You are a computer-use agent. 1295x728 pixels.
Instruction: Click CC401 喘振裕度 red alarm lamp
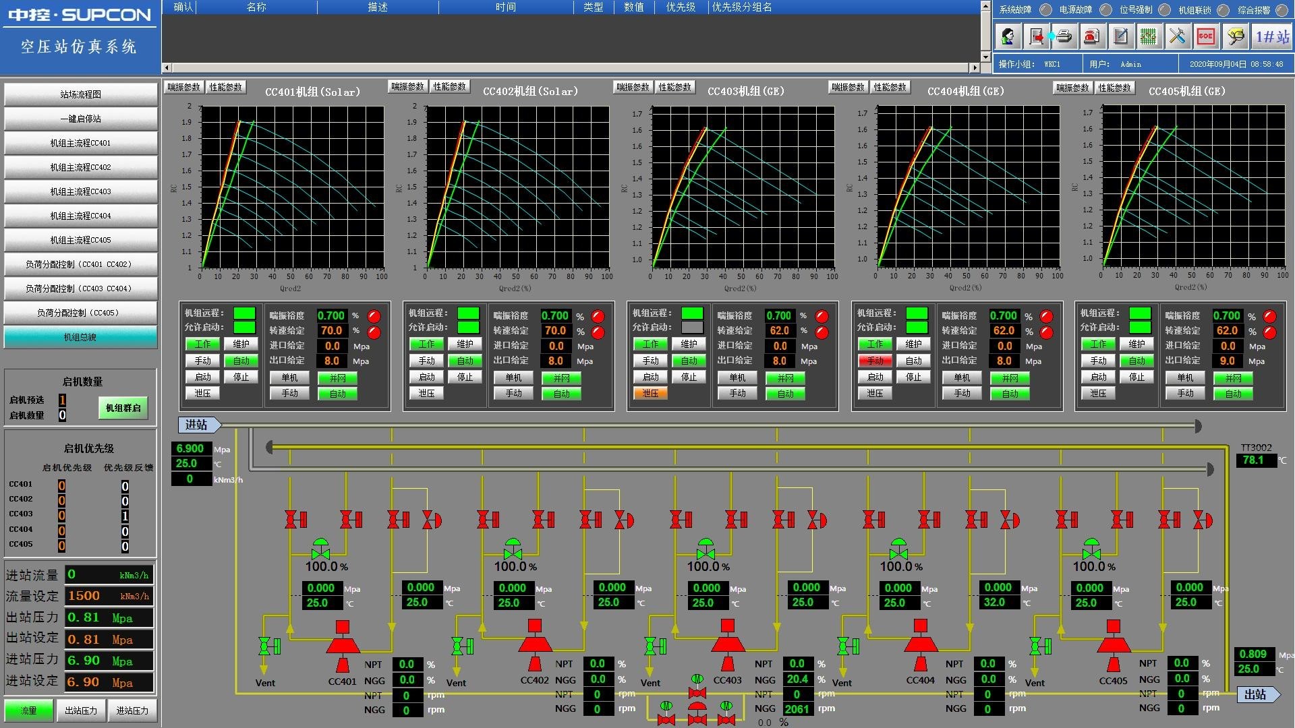pos(374,316)
